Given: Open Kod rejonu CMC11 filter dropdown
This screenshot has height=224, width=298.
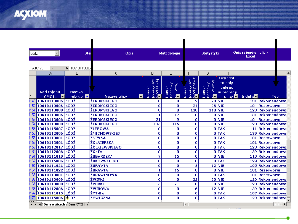Looking at the screenshot, I should click(62, 97).
